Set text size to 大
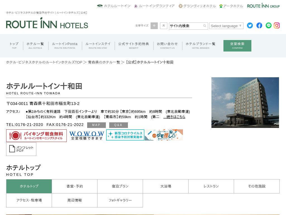Viewport: 286px width, 215px height. point(164,26)
